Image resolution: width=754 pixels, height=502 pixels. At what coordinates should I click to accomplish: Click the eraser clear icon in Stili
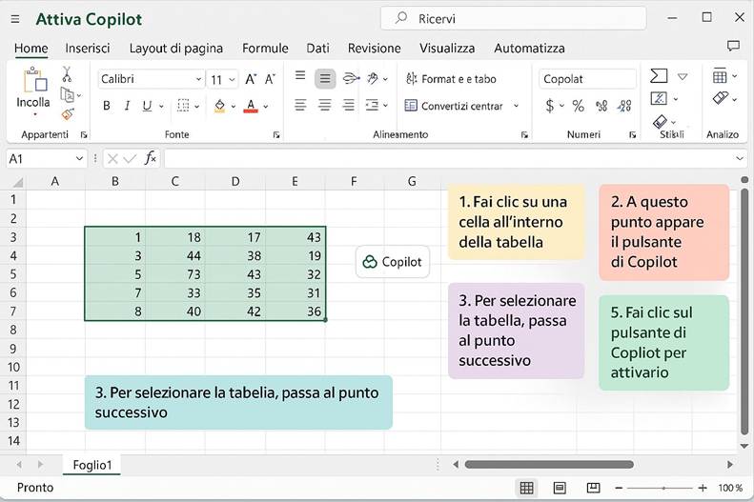click(660, 122)
